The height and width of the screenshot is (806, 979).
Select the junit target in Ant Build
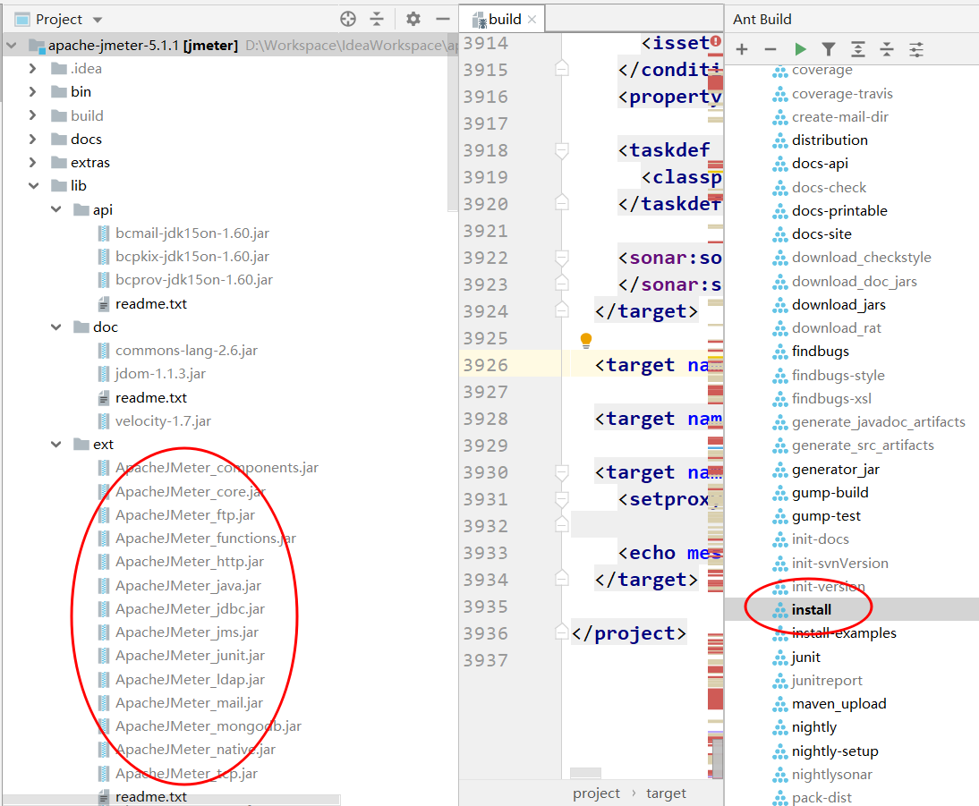pyautogui.click(x=804, y=657)
